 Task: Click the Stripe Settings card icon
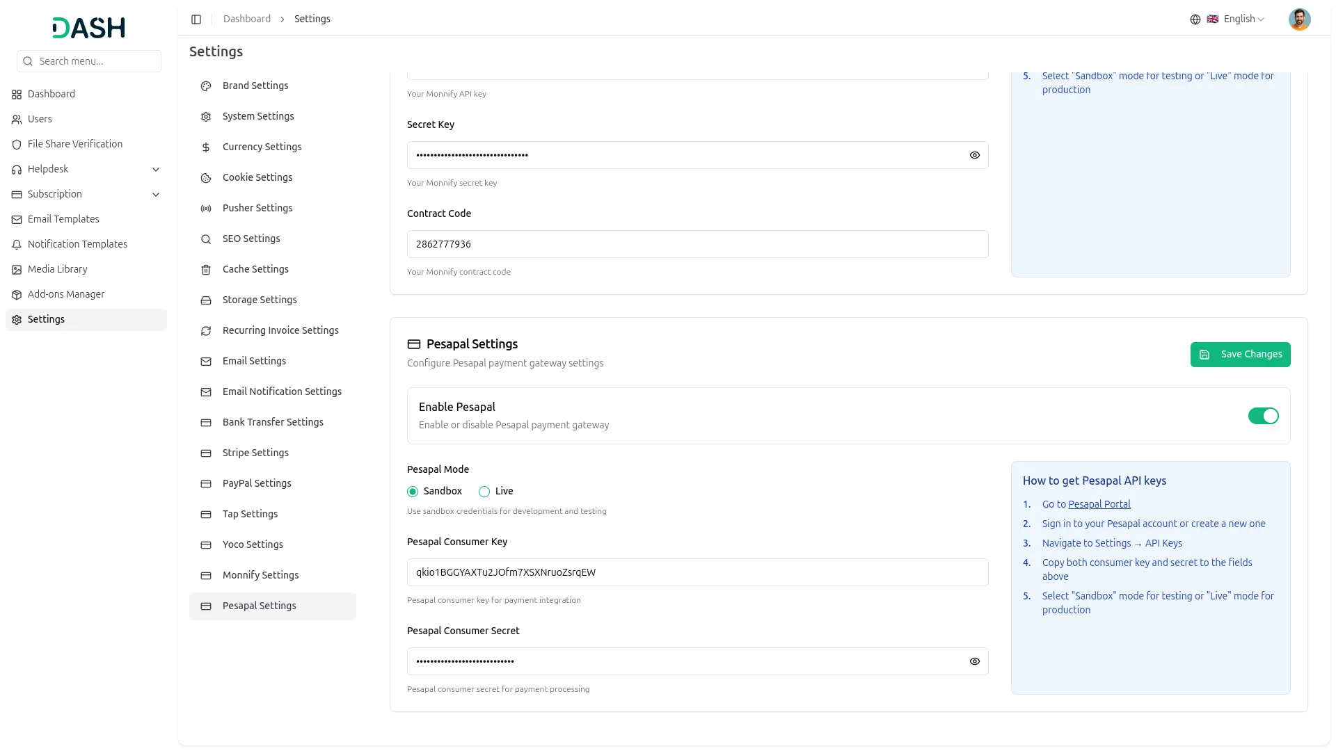pos(206,453)
